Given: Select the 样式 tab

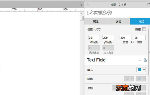Looking at the screenshot, I should pyautogui.click(x=140, y=21).
